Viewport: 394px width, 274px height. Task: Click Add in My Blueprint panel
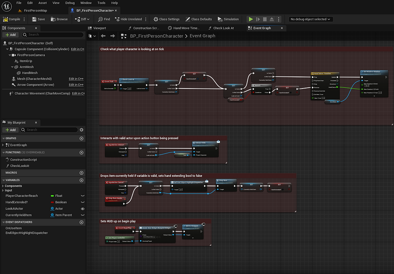[x=10, y=130]
